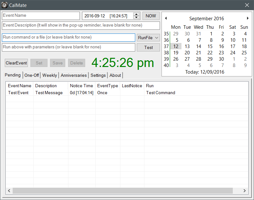
Task: Open the About tab
Action: pos(115,75)
